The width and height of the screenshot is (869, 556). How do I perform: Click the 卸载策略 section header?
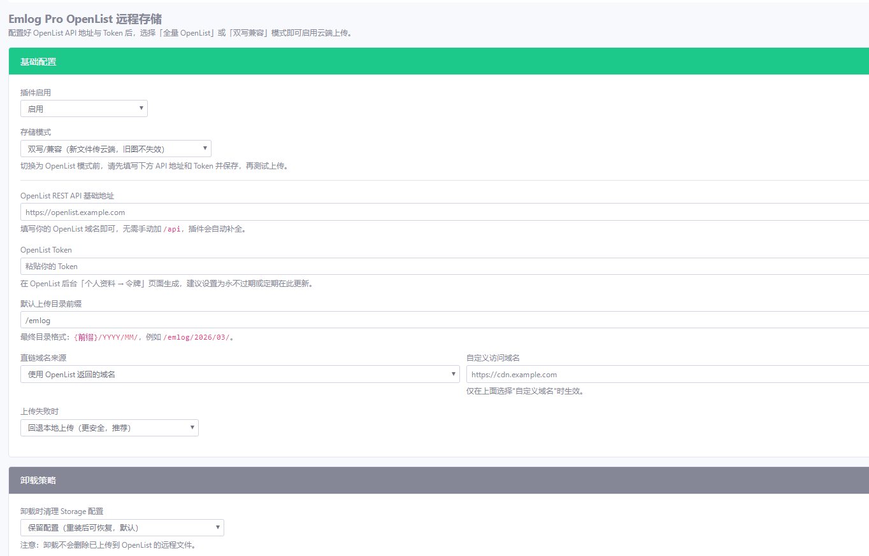[x=439, y=480]
